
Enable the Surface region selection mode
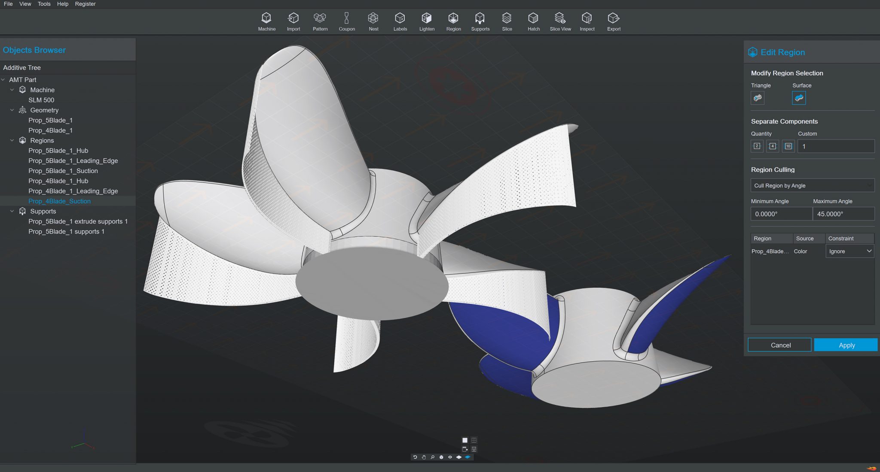click(x=799, y=98)
